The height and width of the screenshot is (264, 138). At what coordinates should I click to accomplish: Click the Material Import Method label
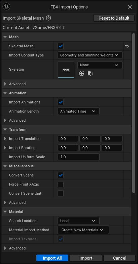(29, 230)
